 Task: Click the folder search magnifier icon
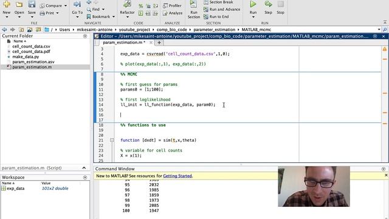click(385, 30)
